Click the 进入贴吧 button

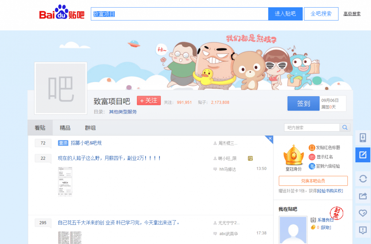285,13
